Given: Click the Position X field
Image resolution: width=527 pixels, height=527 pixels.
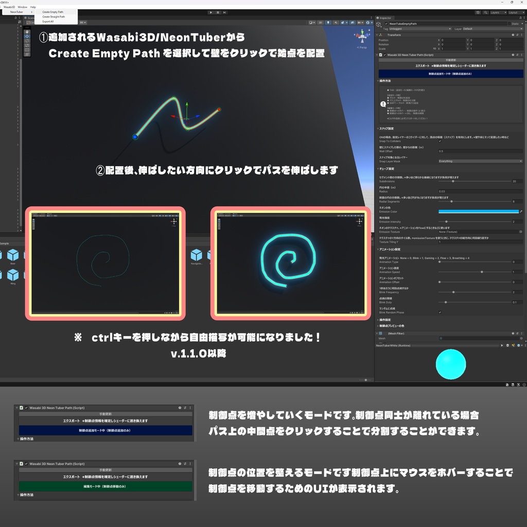Looking at the screenshot, I should (x=453, y=40).
